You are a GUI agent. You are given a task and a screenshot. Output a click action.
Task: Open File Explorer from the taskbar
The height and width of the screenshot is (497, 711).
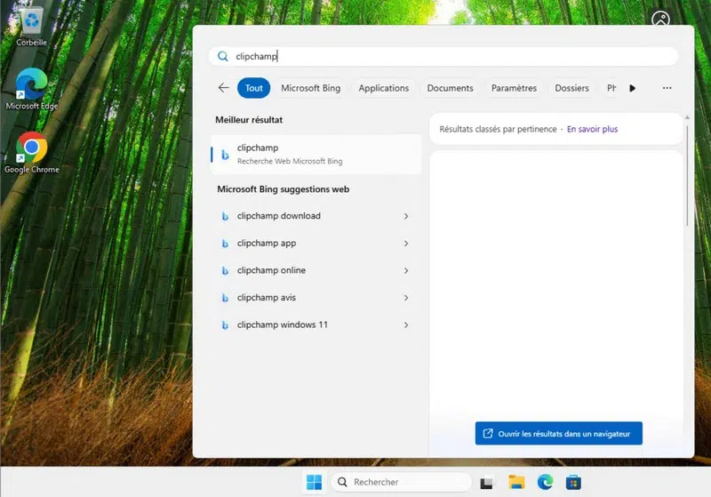pos(515,482)
